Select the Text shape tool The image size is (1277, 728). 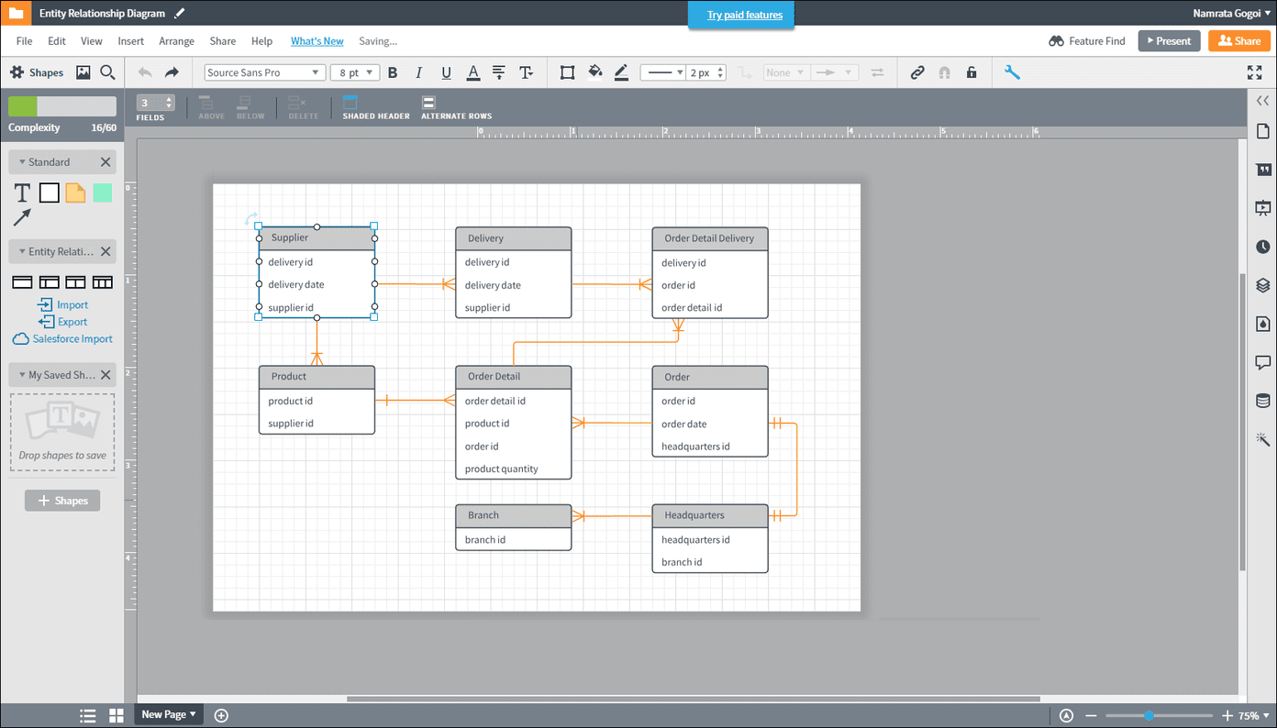point(22,193)
